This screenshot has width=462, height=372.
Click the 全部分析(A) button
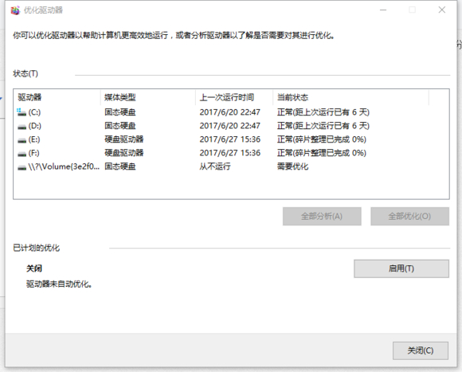322,217
